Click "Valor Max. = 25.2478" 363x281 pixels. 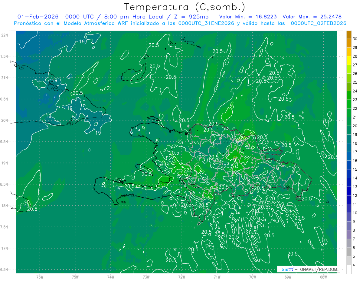(312, 17)
